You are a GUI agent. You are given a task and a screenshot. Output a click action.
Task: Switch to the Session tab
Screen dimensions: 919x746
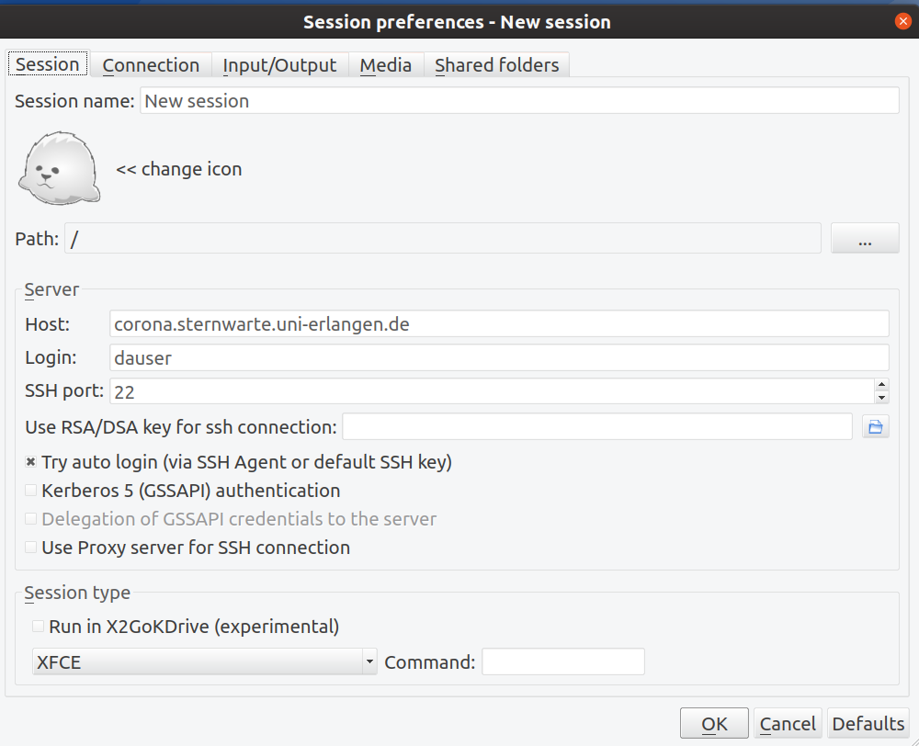pyautogui.click(x=48, y=64)
